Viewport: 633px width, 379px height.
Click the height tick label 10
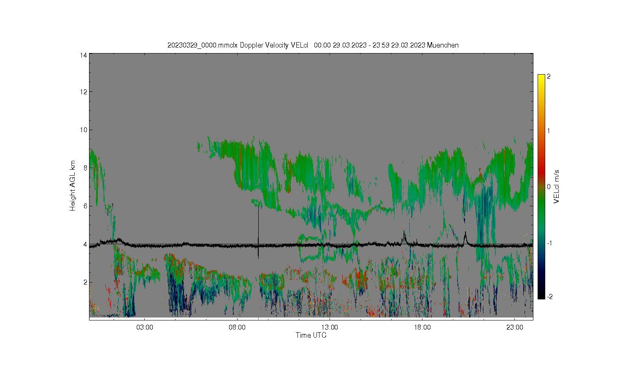pyautogui.click(x=84, y=130)
